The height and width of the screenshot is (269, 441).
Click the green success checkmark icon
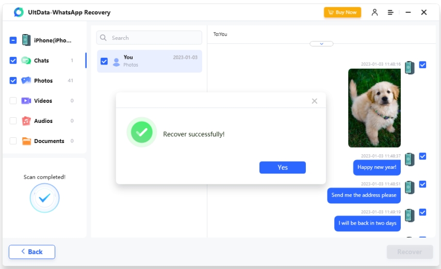click(142, 132)
